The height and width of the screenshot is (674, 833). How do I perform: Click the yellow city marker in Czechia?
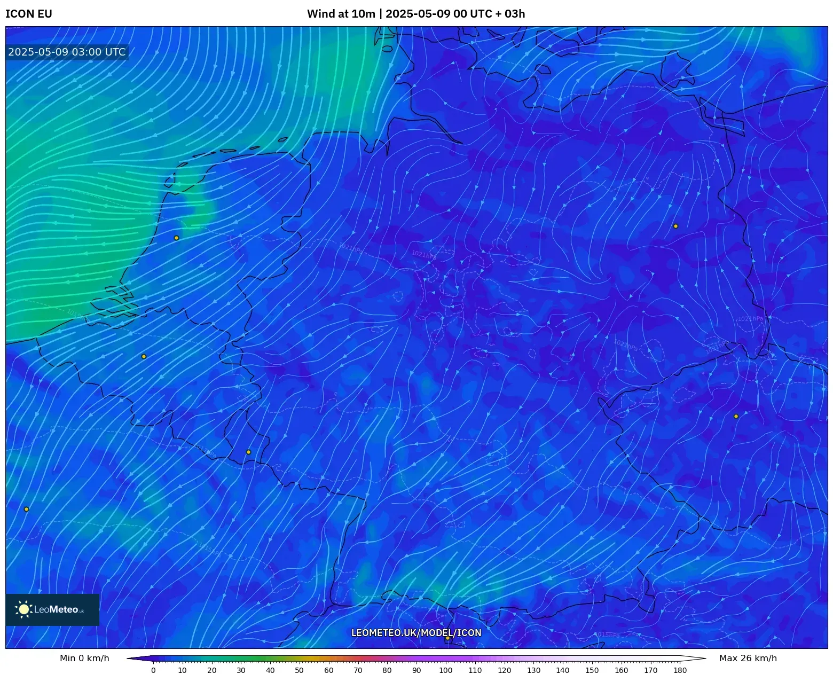coord(736,416)
